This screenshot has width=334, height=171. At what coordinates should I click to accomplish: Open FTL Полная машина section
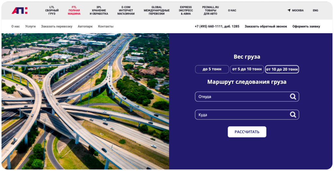click(74, 10)
